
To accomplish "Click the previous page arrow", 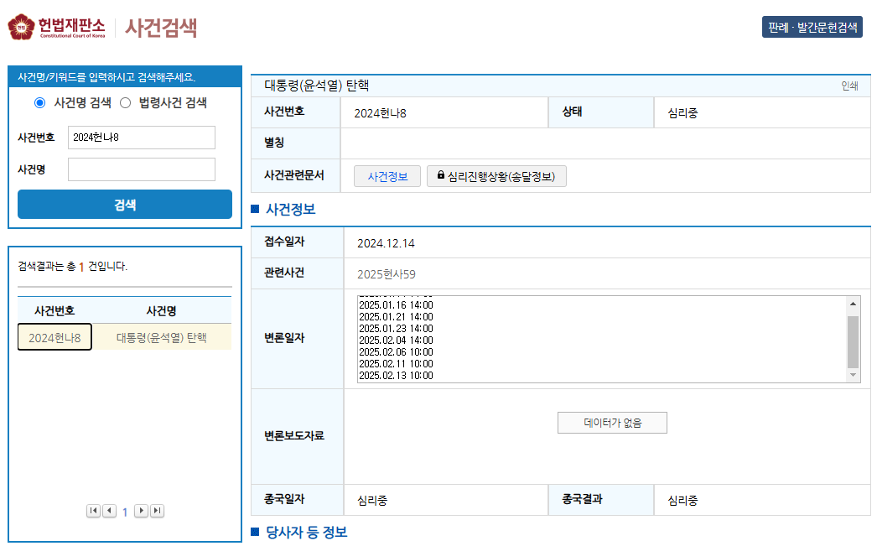I will (109, 510).
